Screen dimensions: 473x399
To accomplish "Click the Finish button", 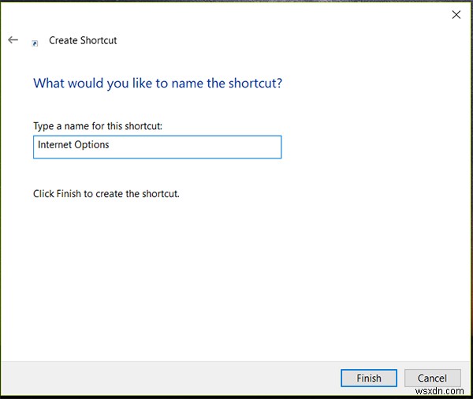I will pyautogui.click(x=369, y=378).
